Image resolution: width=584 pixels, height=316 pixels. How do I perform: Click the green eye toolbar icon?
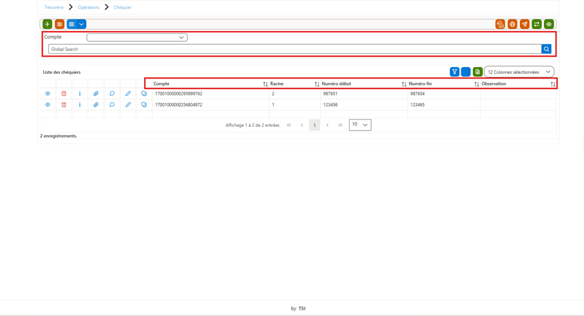coord(549,24)
